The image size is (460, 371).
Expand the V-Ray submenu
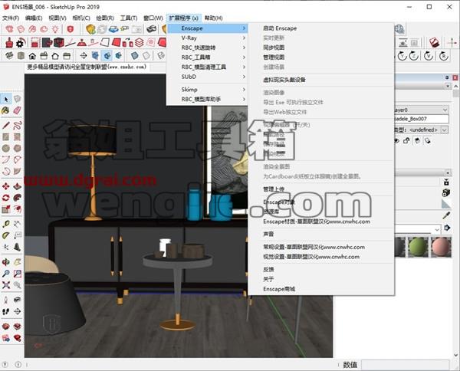[208, 38]
